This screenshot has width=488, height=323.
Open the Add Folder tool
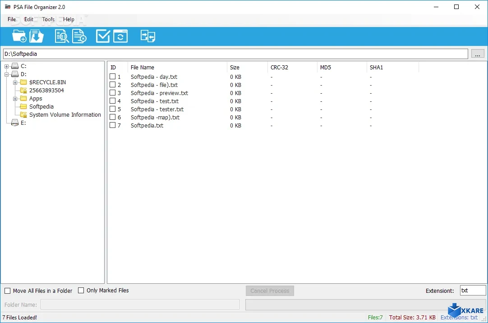(19, 36)
